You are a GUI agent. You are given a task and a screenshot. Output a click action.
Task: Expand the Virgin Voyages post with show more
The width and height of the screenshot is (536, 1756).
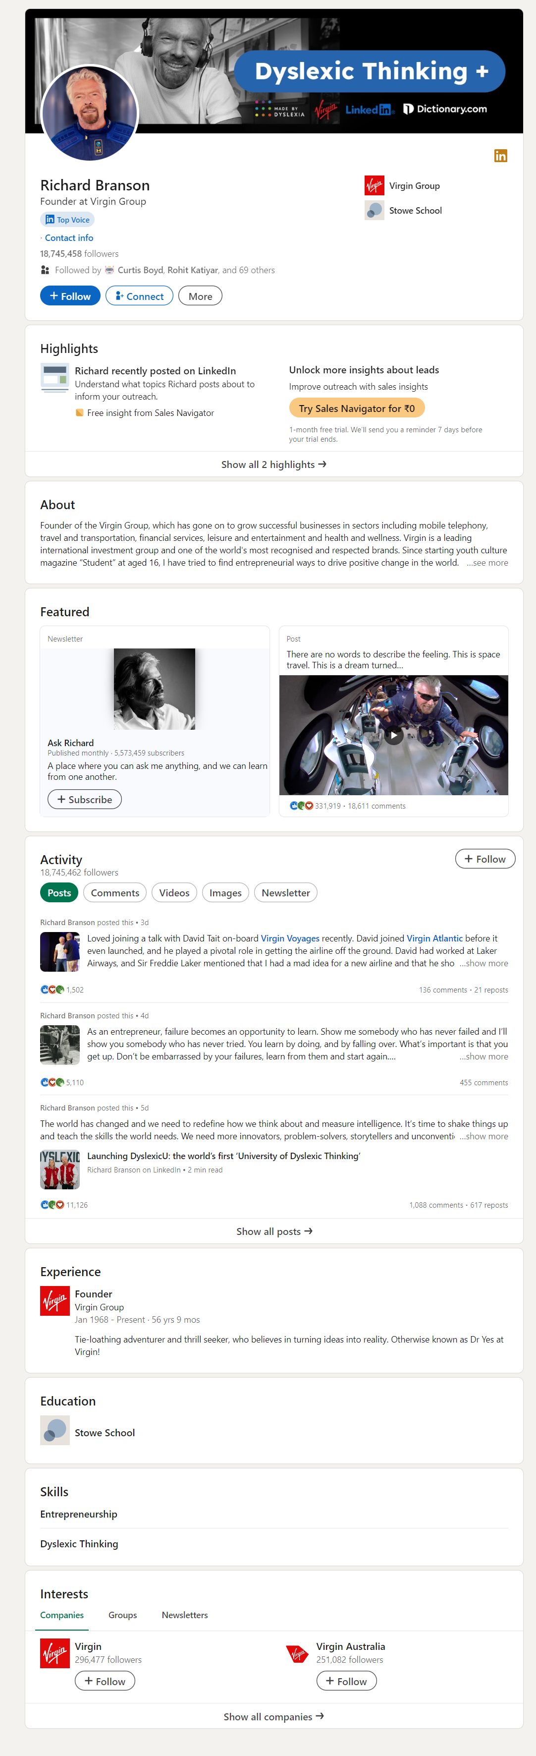coord(483,963)
